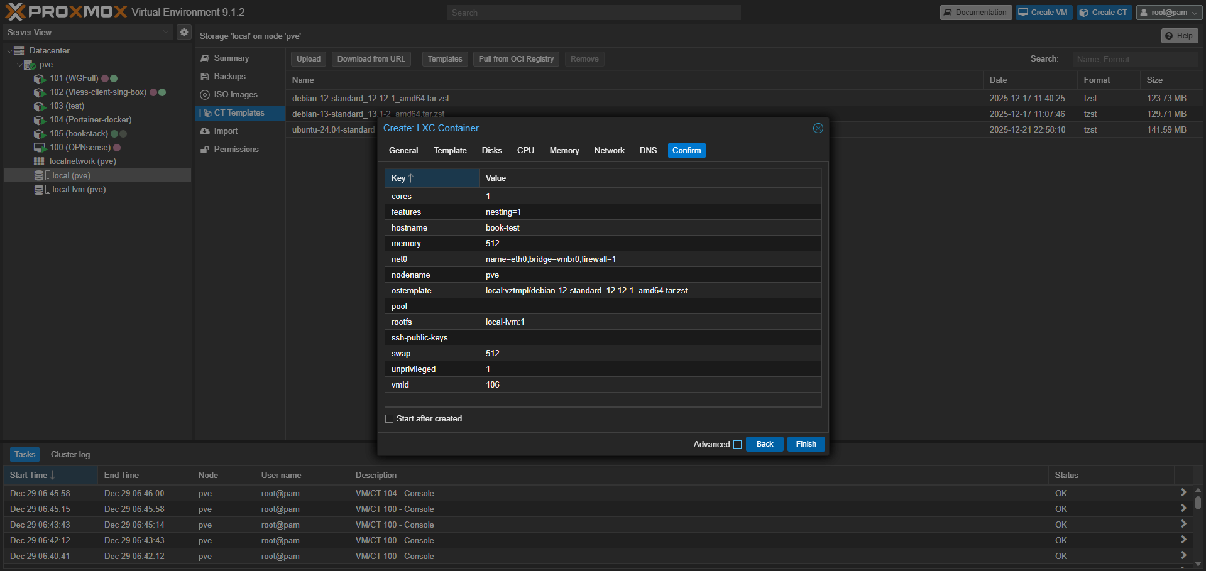Open the server view gear settings
This screenshot has width=1206, height=571.
184,32
